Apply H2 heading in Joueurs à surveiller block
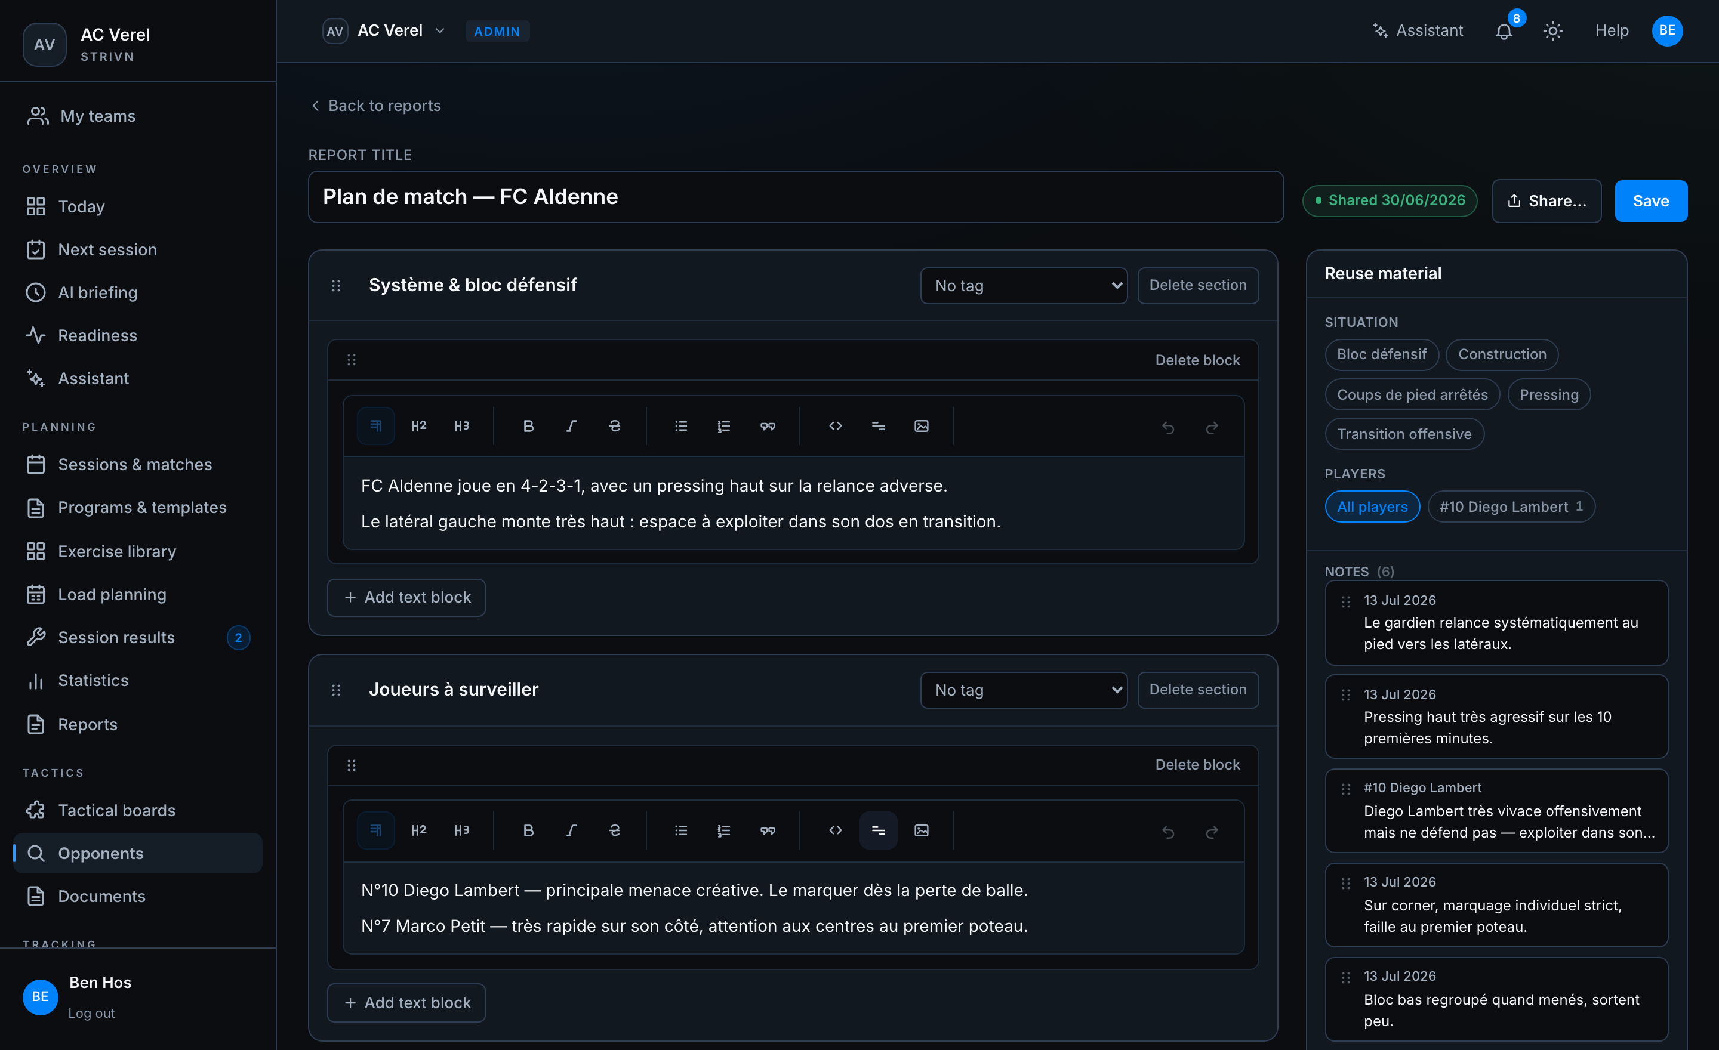 pos(418,830)
